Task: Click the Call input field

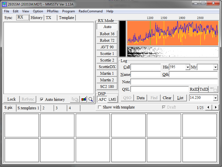Action: click(x=145, y=67)
